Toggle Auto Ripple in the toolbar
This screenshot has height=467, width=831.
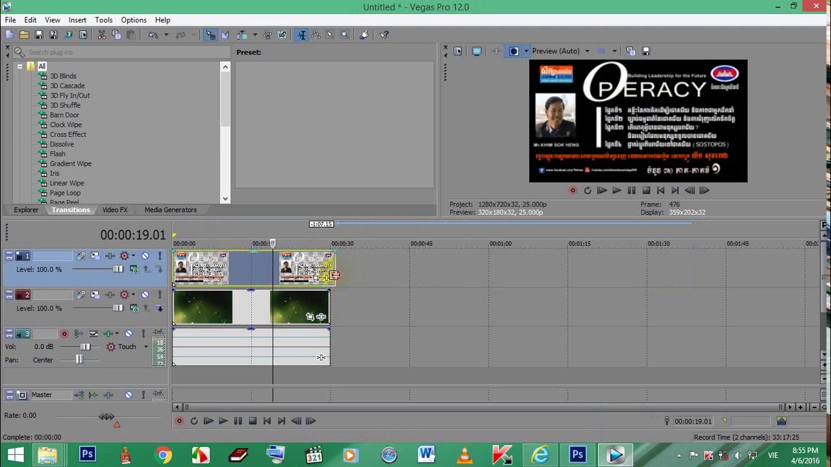point(242,34)
